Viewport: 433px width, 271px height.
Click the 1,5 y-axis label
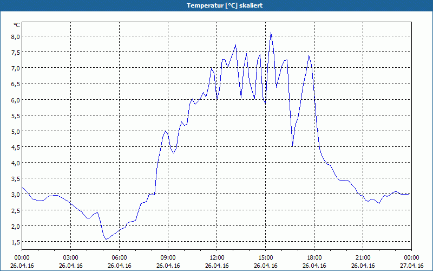coord(15,242)
